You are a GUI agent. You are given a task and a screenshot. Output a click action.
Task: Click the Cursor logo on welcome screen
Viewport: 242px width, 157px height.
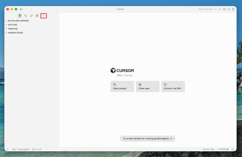(122, 71)
